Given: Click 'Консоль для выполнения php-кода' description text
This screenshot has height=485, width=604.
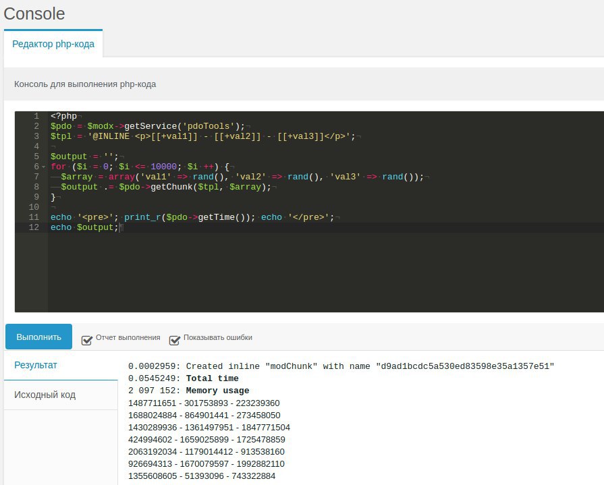Looking at the screenshot, I should click(x=85, y=84).
